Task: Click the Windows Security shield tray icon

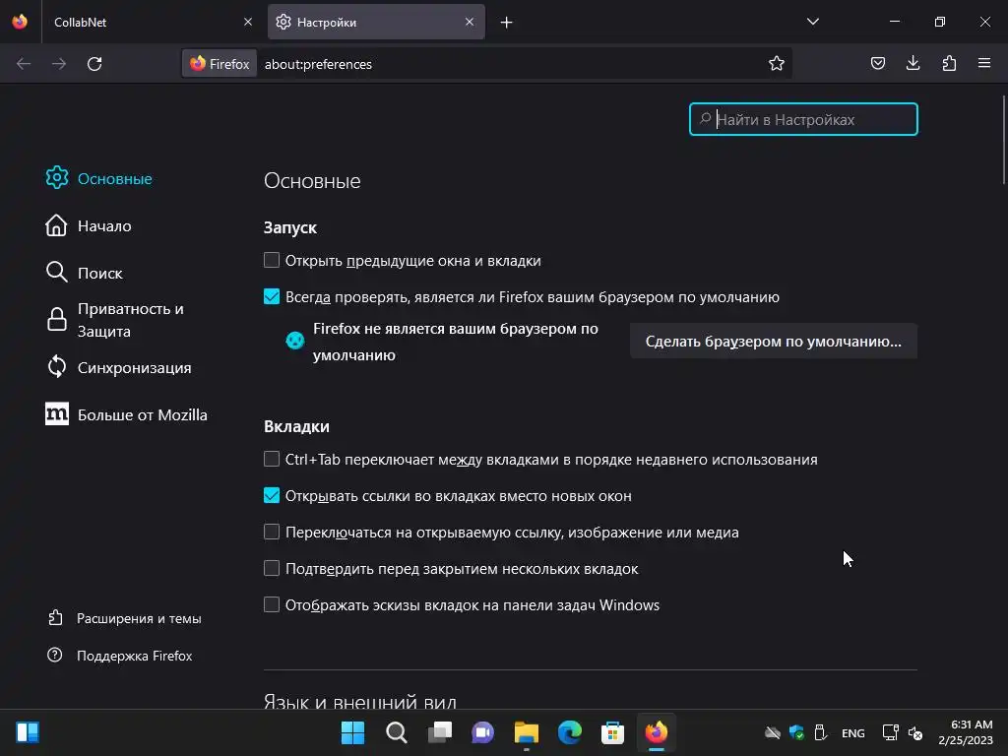Action: coord(796,732)
